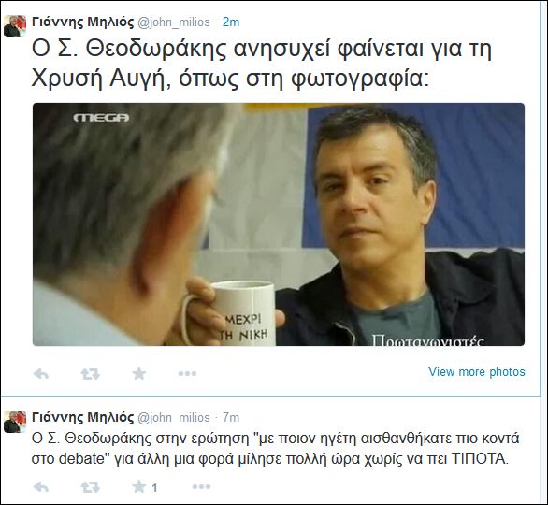Open the @john_milios handle on the first tweet
This screenshot has height=505, width=548.
[174, 22]
